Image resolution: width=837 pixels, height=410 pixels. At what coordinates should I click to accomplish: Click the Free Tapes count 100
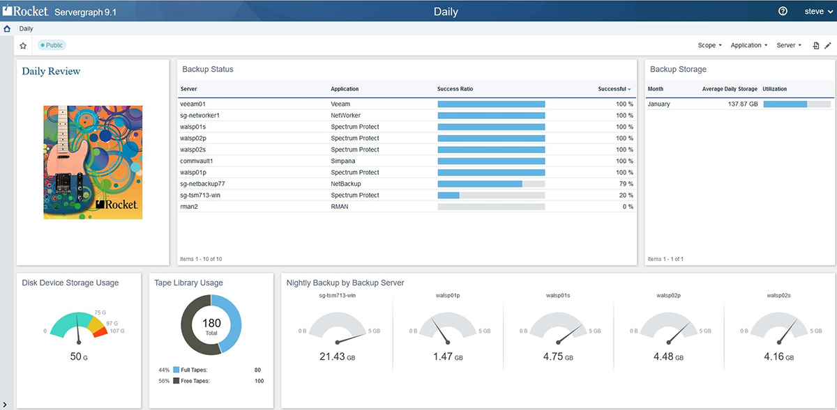pyautogui.click(x=258, y=381)
